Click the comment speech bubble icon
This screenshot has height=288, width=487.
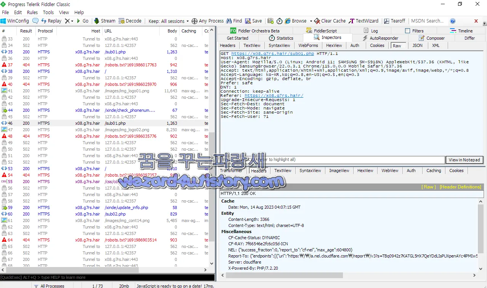click(x=35, y=21)
